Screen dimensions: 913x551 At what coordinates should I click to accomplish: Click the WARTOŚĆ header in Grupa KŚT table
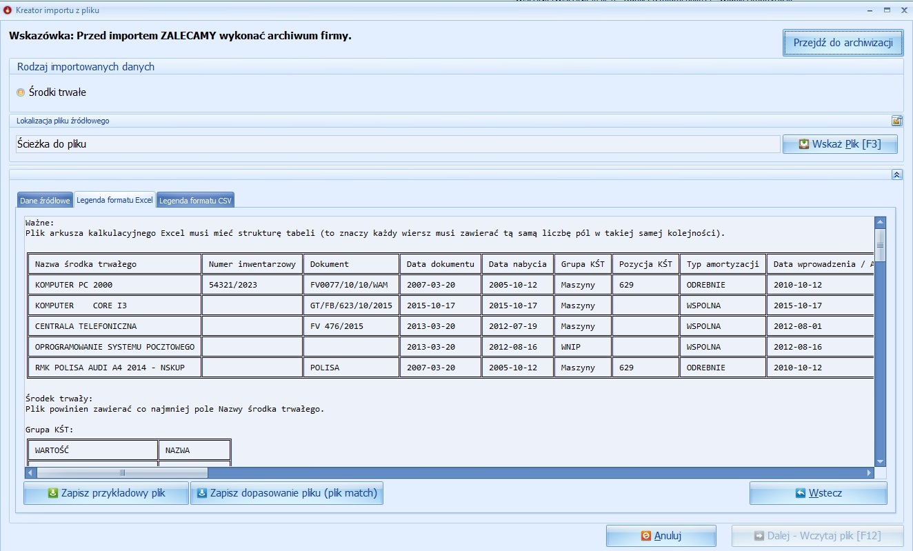click(92, 450)
